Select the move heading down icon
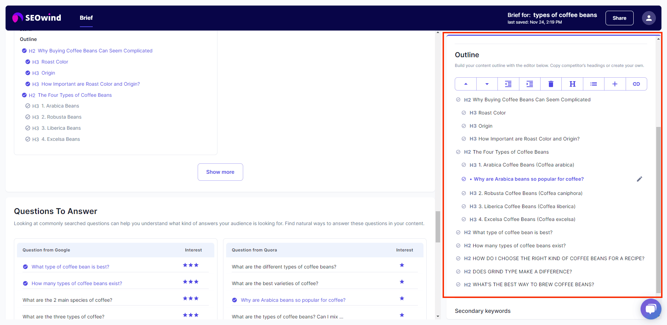667x325 pixels. (x=487, y=84)
